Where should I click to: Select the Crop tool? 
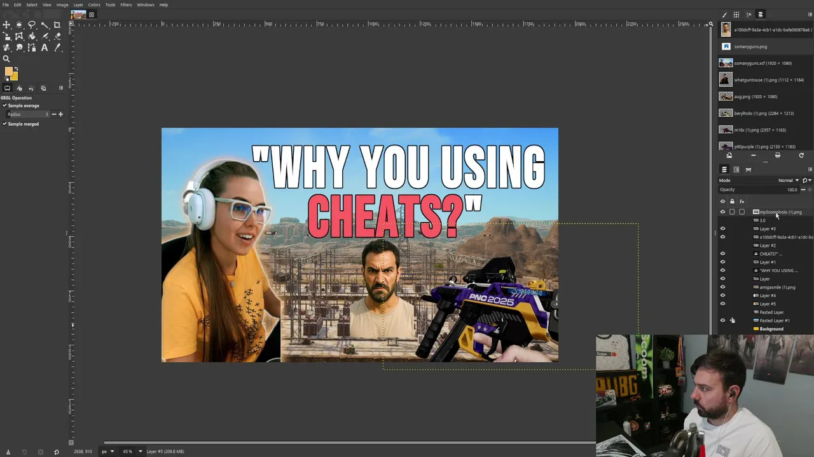[x=57, y=25]
